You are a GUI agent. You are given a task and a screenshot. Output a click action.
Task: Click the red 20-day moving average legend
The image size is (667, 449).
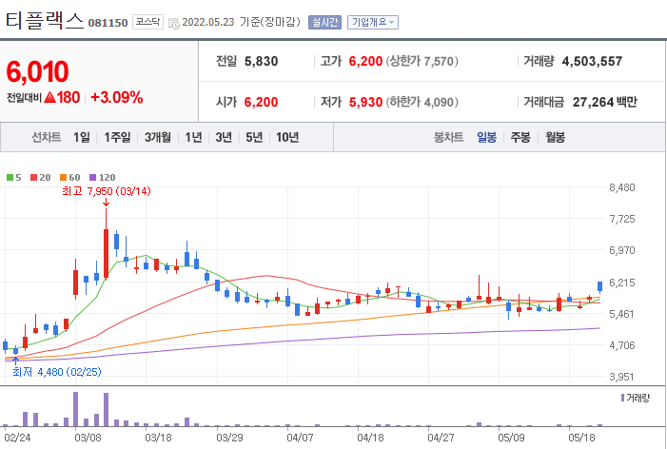[x=40, y=177]
